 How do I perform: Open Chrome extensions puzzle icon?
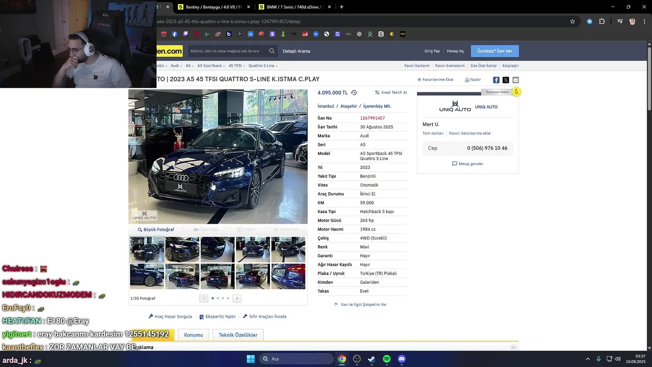click(602, 21)
